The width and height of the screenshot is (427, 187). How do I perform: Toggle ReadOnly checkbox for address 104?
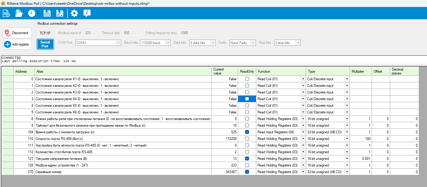click(x=247, y=132)
